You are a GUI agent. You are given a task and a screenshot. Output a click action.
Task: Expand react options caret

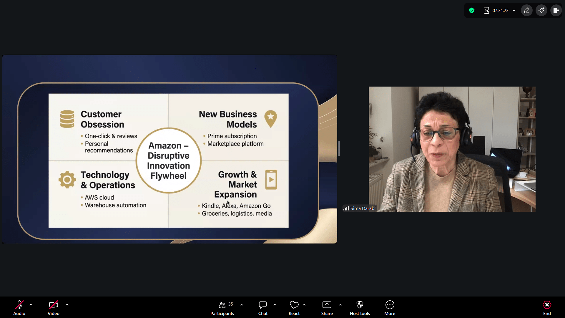click(x=304, y=305)
